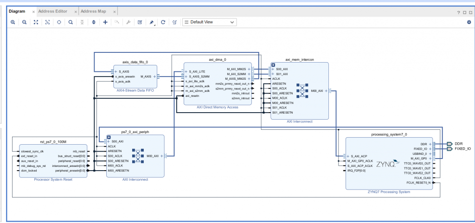Image resolution: width=475 pixels, height=223 pixels.
Task: Expand the S01_AXI interface pin
Action: pos(273,74)
